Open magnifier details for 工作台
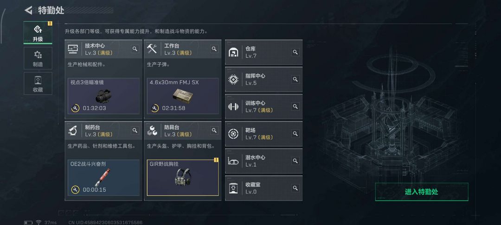Viewport: 501px width, 225px height. pos(214,49)
